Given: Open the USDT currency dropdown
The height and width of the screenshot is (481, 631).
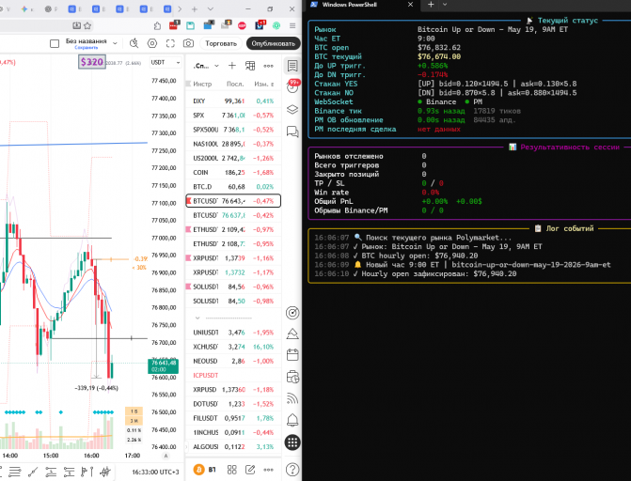Looking at the screenshot, I should 165,62.
